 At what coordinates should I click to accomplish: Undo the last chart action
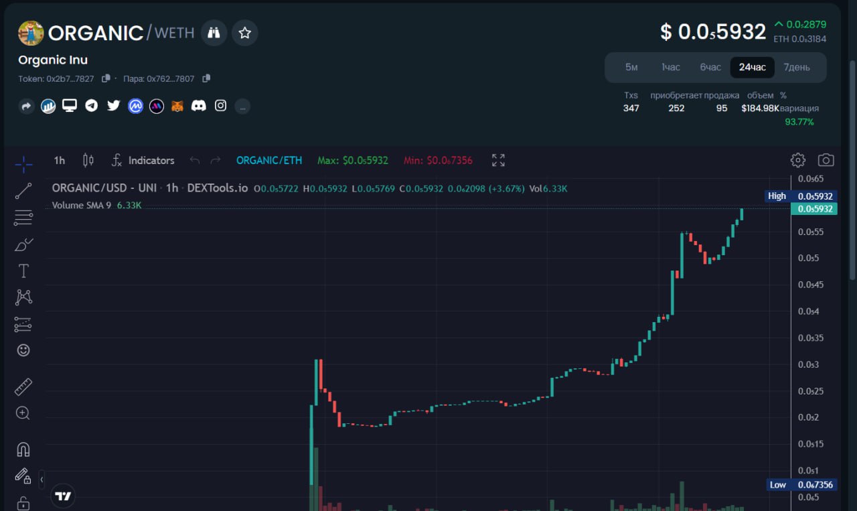[195, 160]
